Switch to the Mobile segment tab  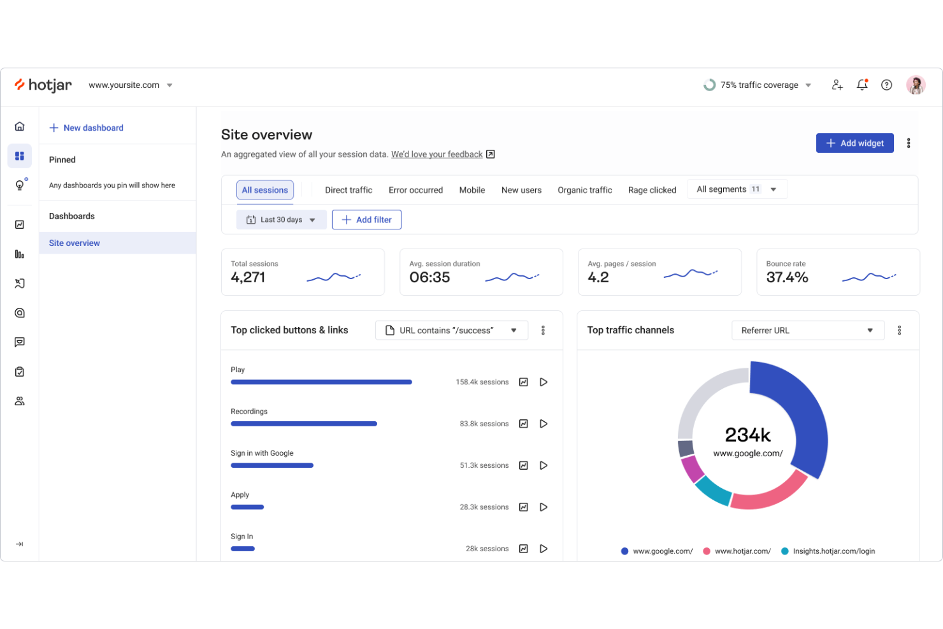pyautogui.click(x=471, y=189)
